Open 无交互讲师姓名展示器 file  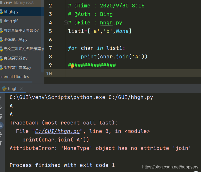[x=24, y=49]
